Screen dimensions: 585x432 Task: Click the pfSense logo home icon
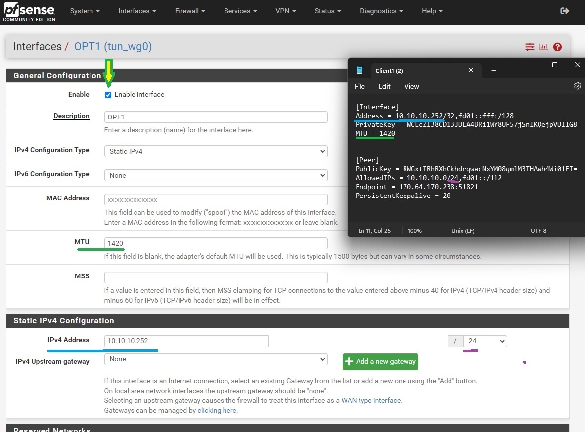[x=29, y=12]
